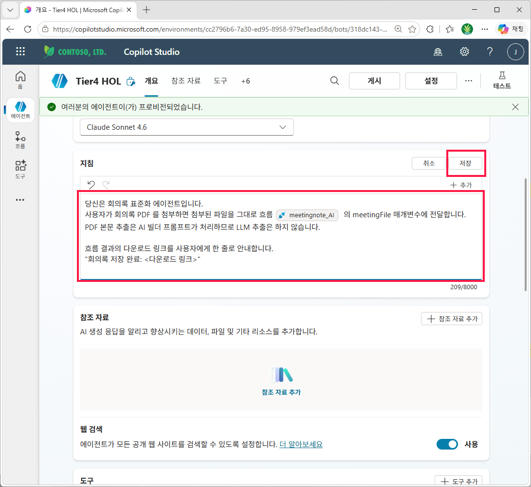Redo the instruction edit
Image resolution: width=531 pixels, height=487 pixels.
(x=106, y=185)
